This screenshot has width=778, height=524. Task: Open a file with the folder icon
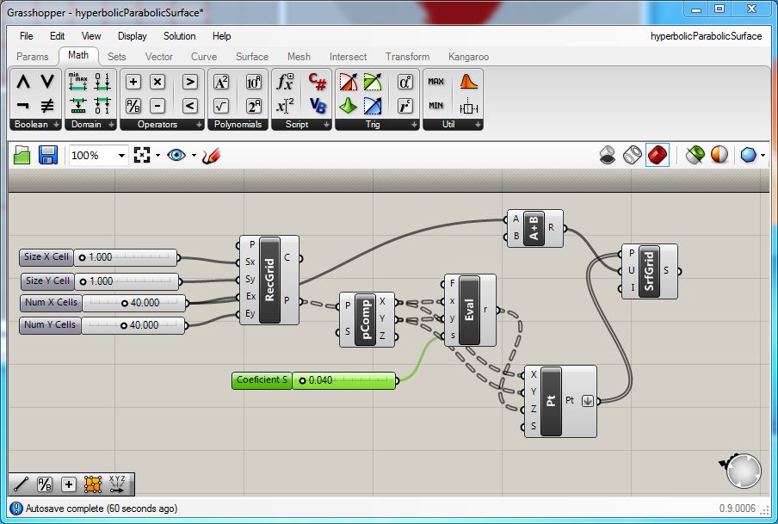(22, 156)
